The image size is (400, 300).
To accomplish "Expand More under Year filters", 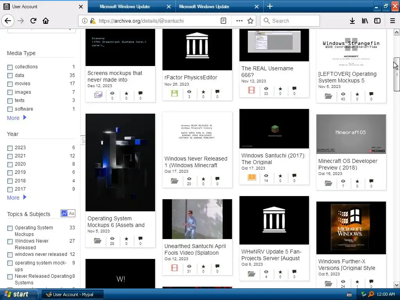I will pos(16,197).
